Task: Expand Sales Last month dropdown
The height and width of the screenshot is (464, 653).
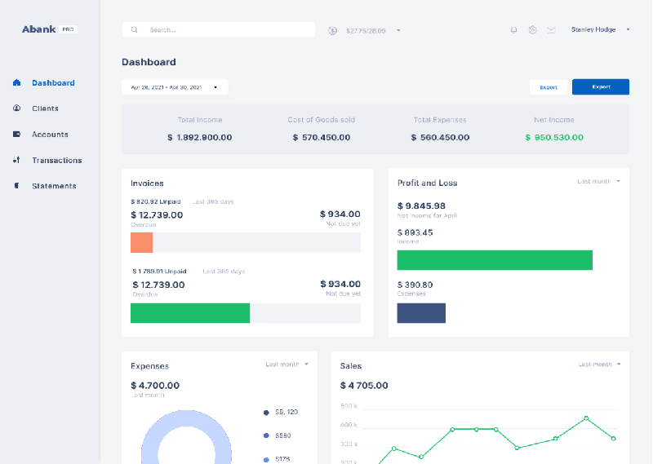Action: pos(600,365)
